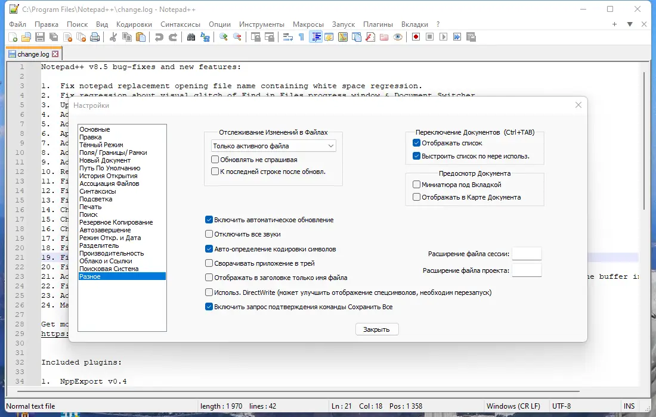Check 'Отображать в Карте Документа' checkbox

[416, 197]
